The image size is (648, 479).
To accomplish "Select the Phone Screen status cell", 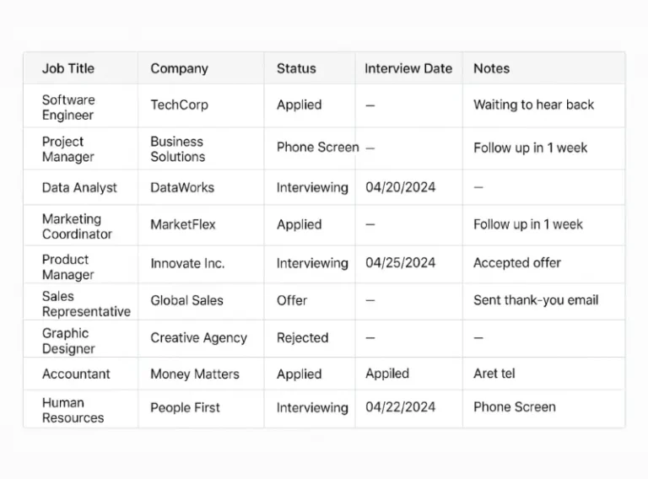I will [318, 147].
